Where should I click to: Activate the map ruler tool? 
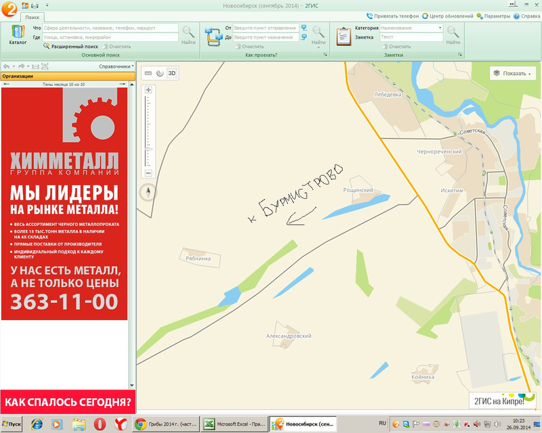[148, 73]
